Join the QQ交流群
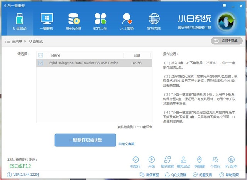247x180 pixels. 175,175
